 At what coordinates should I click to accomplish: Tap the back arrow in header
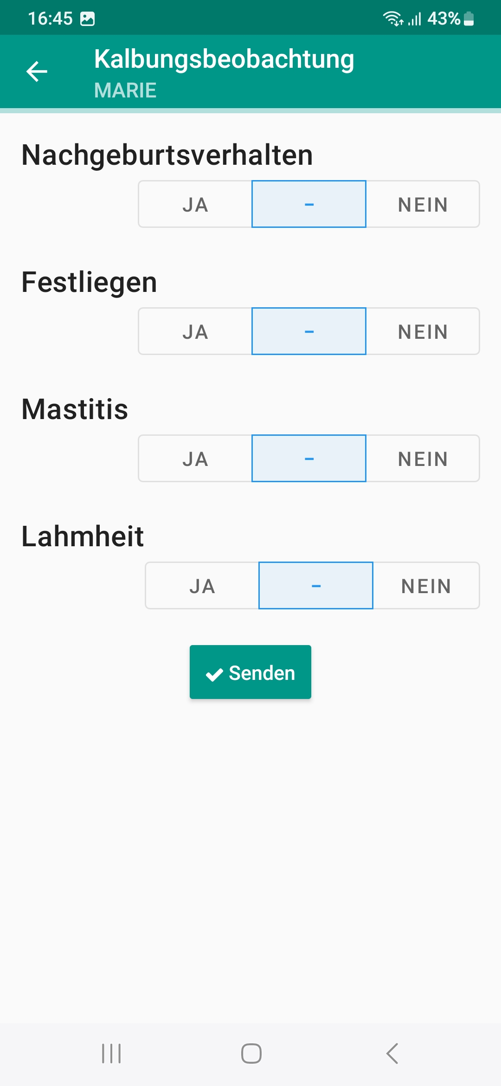tap(37, 71)
